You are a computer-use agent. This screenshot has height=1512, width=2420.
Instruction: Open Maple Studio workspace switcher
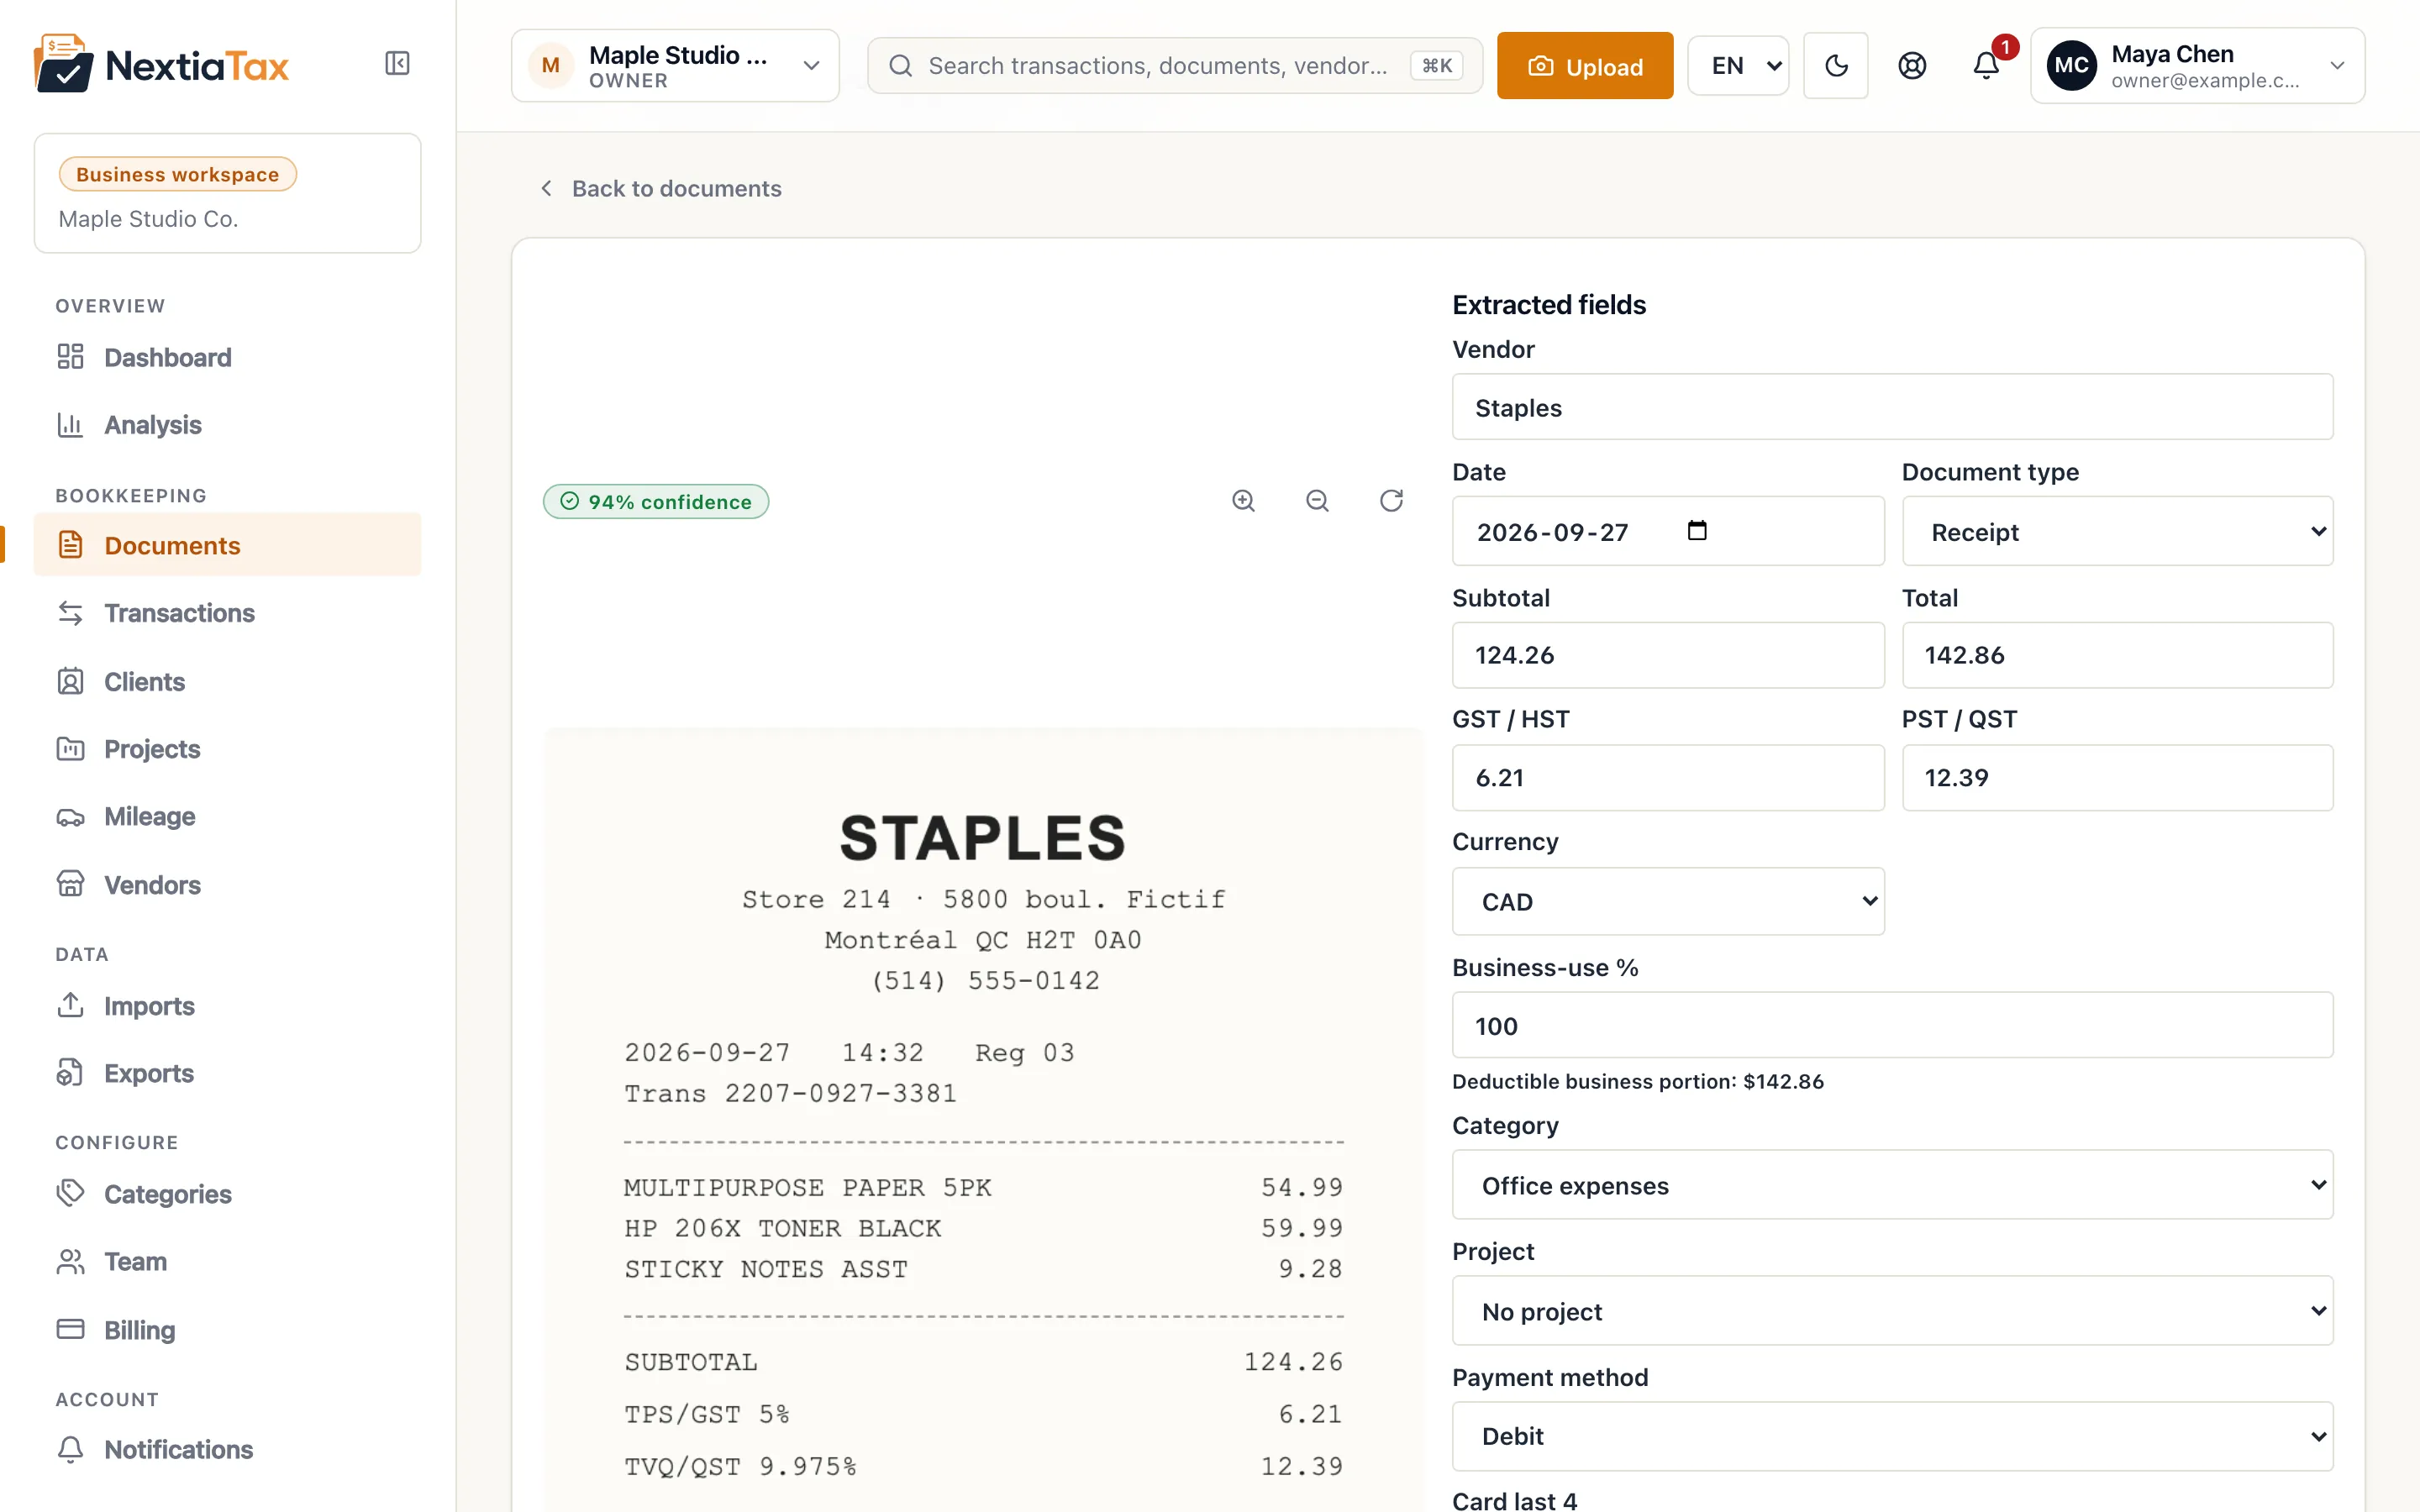tap(675, 66)
